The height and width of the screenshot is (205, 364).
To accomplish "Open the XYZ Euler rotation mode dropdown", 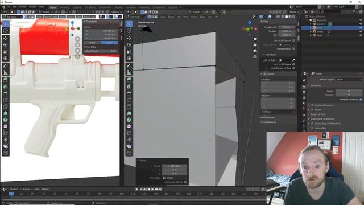I will [x=278, y=112].
